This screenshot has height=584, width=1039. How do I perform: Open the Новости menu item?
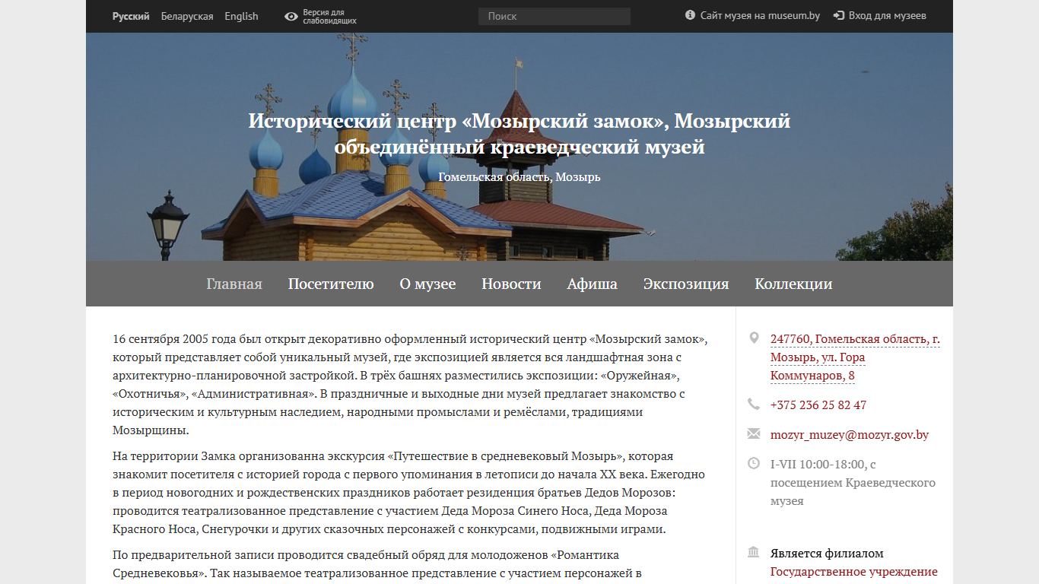pyautogui.click(x=511, y=284)
